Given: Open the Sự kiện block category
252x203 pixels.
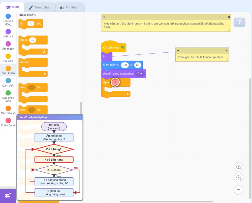Looking at the screenshot, I should tap(8, 58).
